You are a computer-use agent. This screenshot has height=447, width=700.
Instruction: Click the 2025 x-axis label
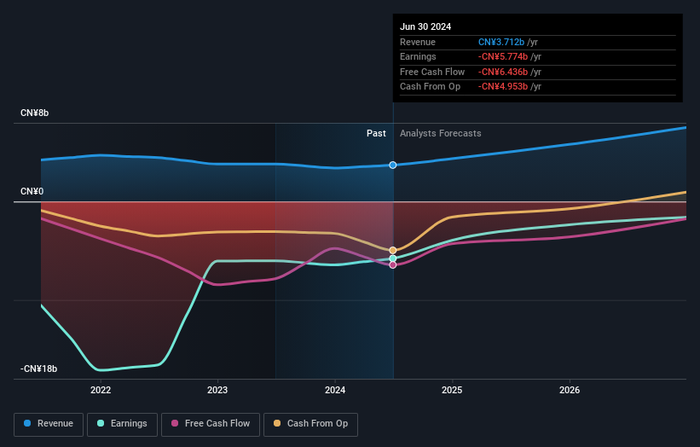coord(452,390)
